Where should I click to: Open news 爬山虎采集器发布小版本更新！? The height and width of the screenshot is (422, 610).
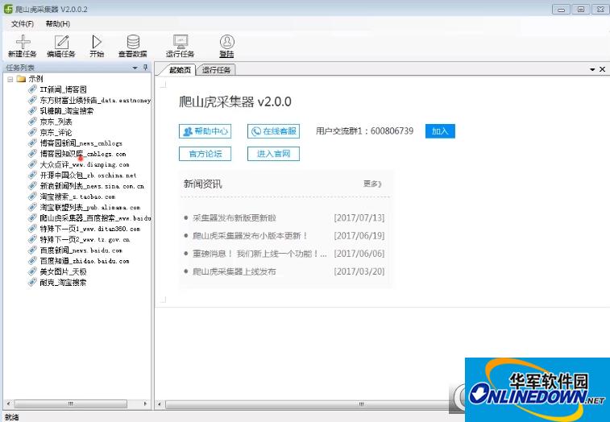coord(250,236)
